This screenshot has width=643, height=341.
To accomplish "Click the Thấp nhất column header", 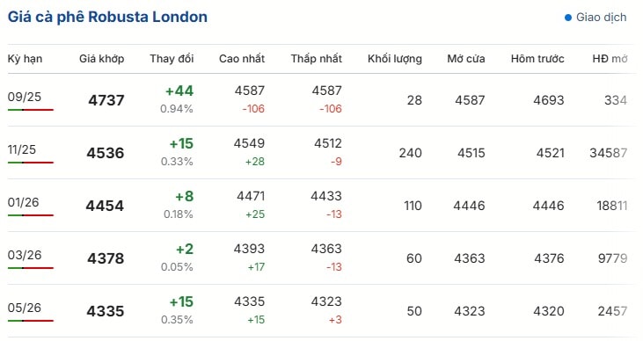I will 316,59.
